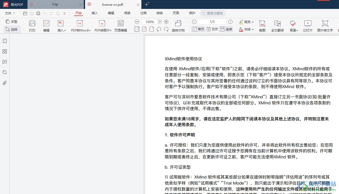Open the 划线 underline dropdown arrow

tap(253, 29)
